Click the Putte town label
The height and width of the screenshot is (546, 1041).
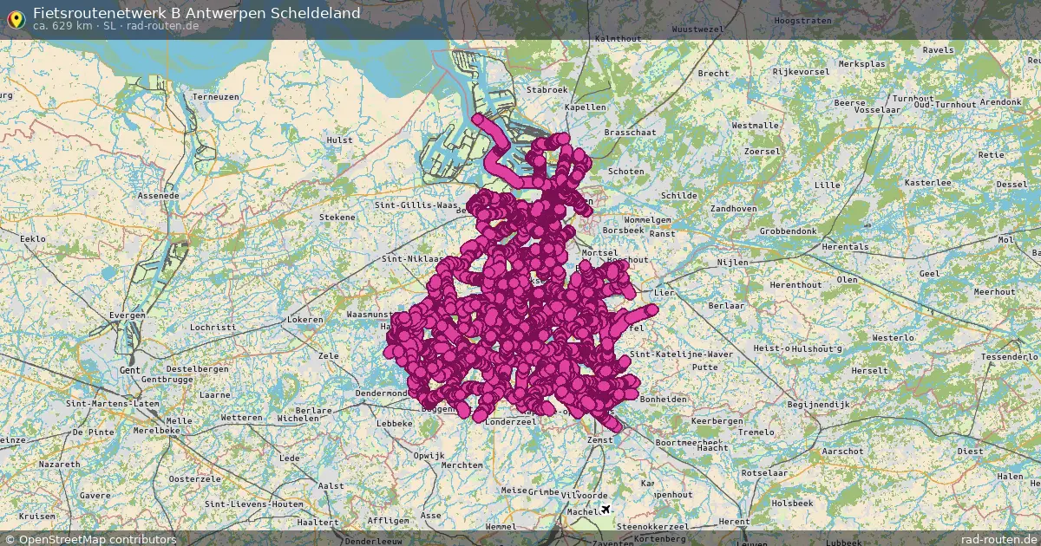(x=705, y=367)
